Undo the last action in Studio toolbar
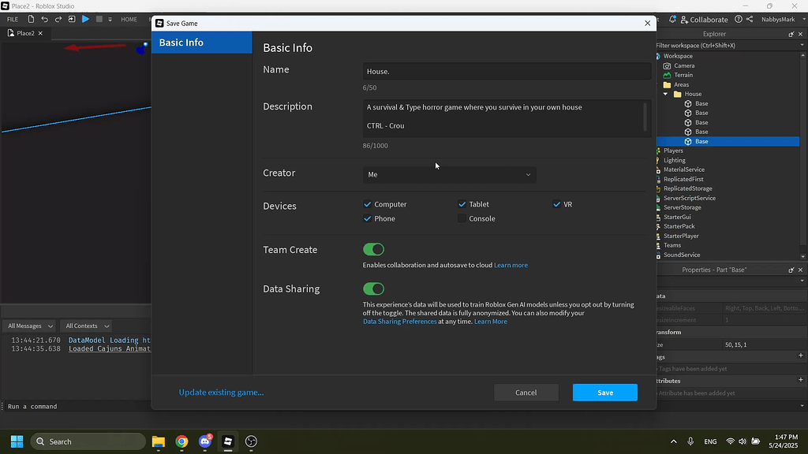The image size is (808, 454). click(44, 19)
